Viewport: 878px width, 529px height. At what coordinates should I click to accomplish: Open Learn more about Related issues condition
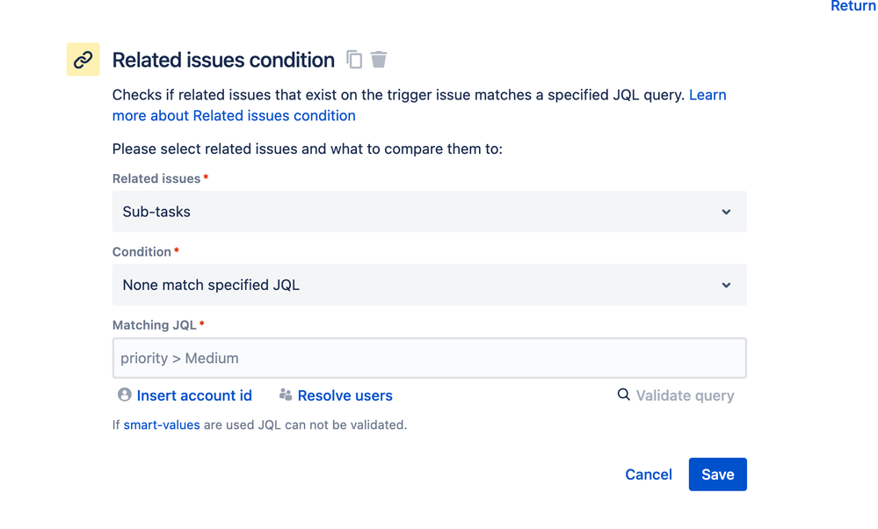click(234, 115)
